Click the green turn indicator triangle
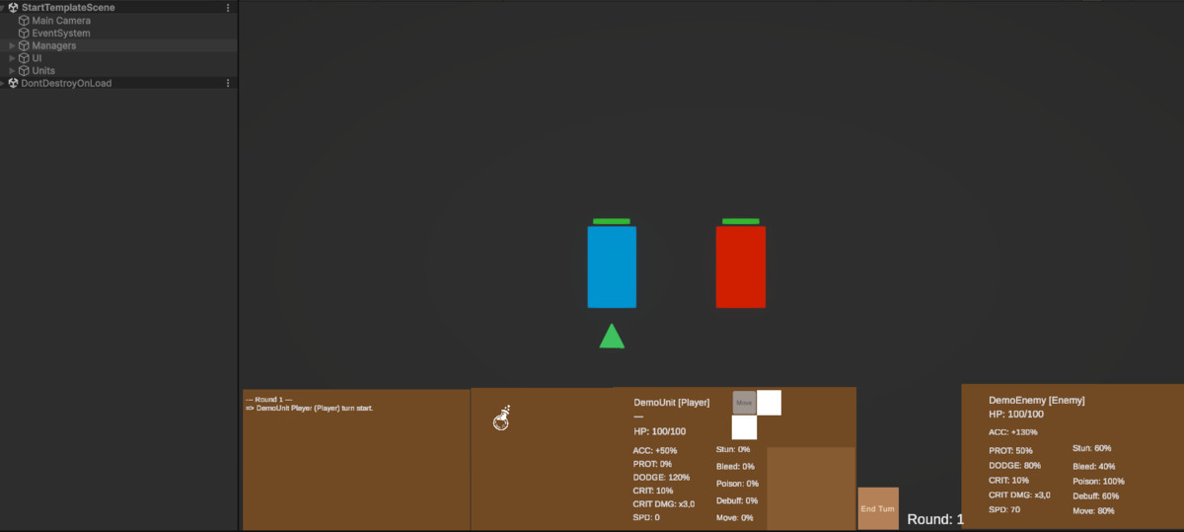 (612, 336)
